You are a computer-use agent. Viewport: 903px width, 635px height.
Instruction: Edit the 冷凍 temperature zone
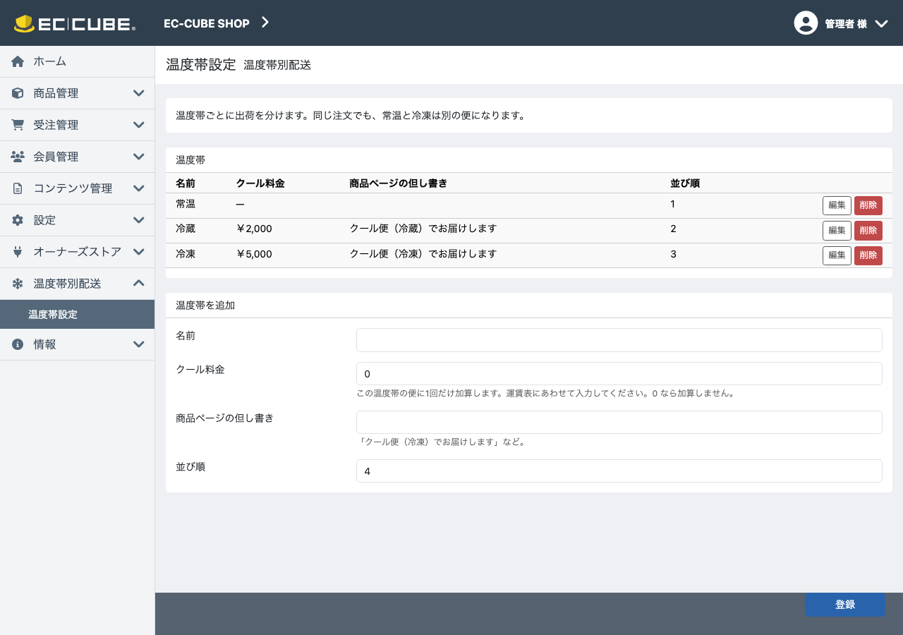(837, 255)
